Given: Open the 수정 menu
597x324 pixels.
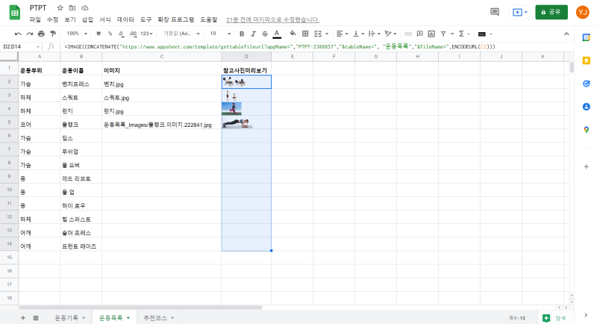Looking at the screenshot, I should click(52, 19).
